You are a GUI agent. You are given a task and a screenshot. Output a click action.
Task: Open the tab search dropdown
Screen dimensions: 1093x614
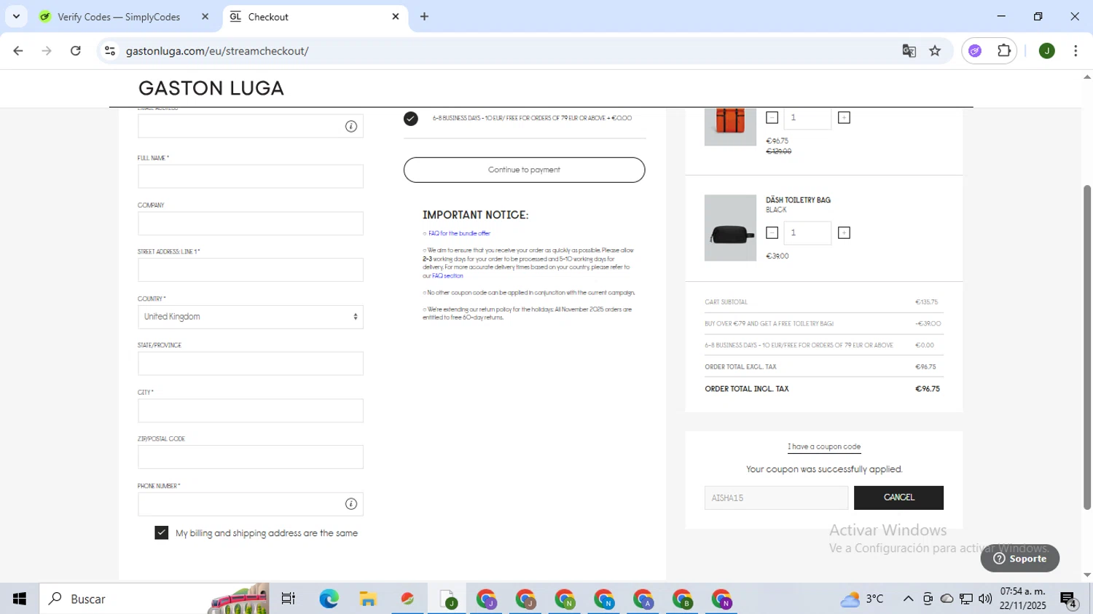coord(16,17)
